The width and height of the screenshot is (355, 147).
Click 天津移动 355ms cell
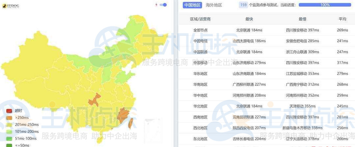(x=303, y=106)
